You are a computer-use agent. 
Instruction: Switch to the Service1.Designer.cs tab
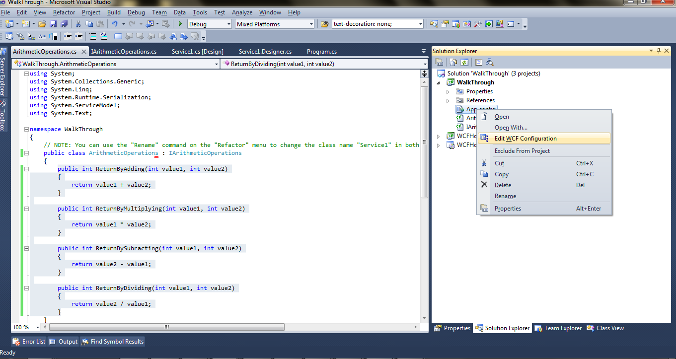click(265, 51)
